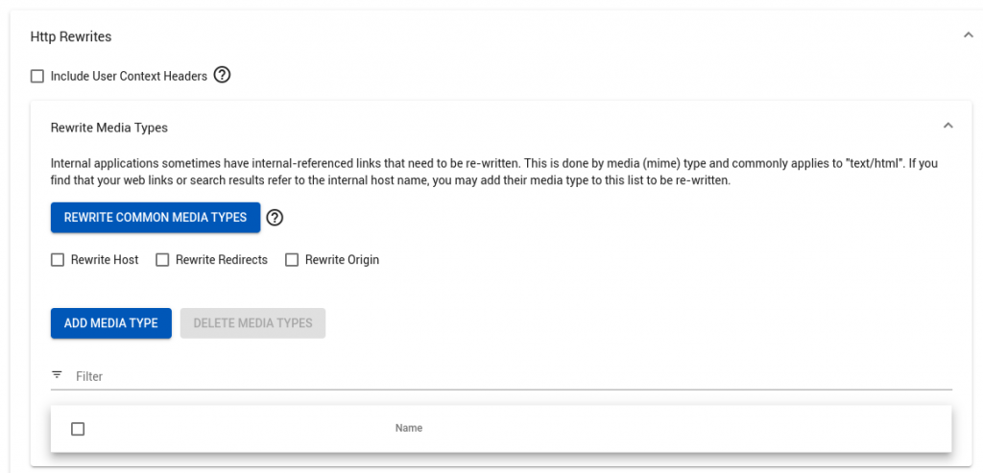Click the Rewrite Media Types panel title
Viewport: 983px width, 473px height.
[108, 127]
